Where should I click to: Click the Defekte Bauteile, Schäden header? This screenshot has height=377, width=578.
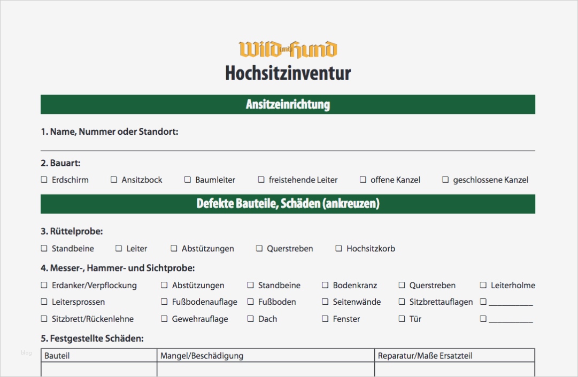[x=288, y=204]
